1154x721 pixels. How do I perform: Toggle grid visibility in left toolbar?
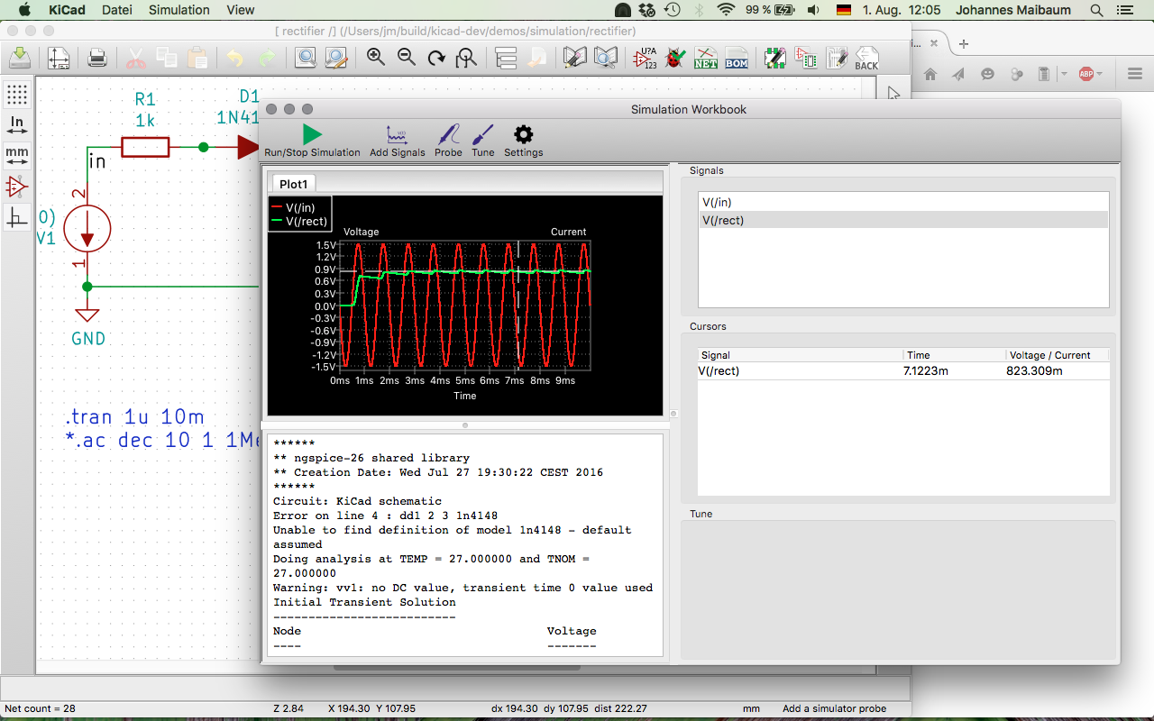[x=17, y=95]
